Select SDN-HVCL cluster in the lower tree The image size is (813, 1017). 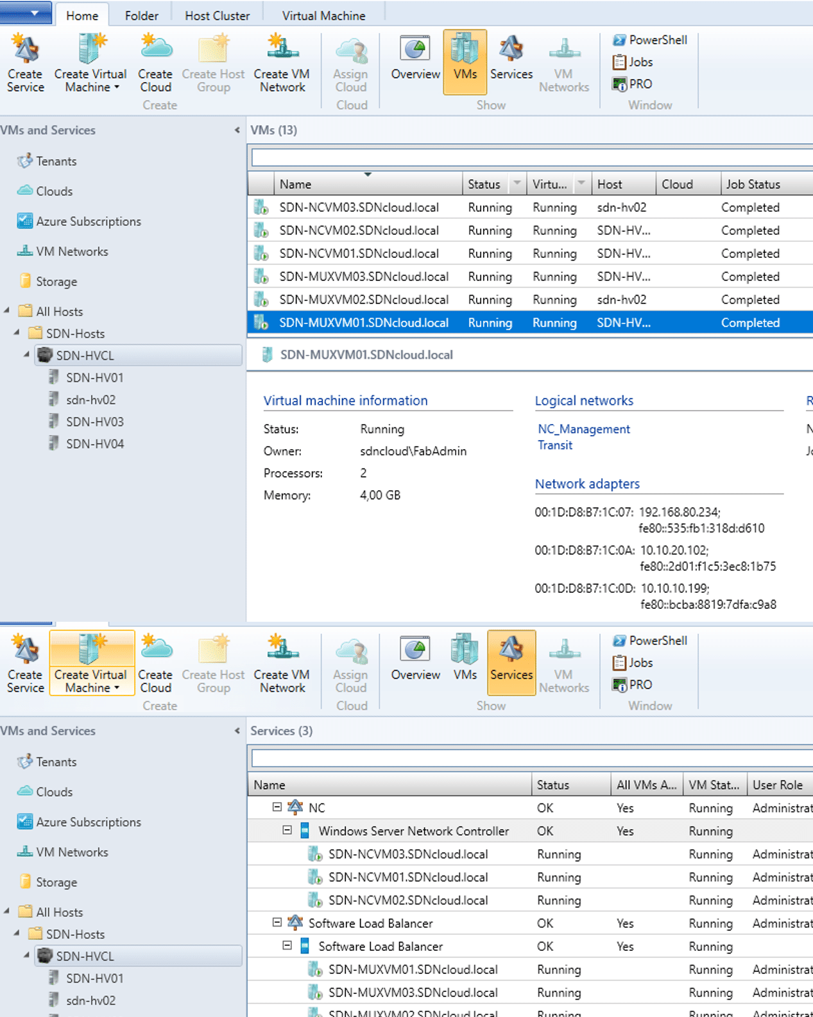tap(139, 956)
